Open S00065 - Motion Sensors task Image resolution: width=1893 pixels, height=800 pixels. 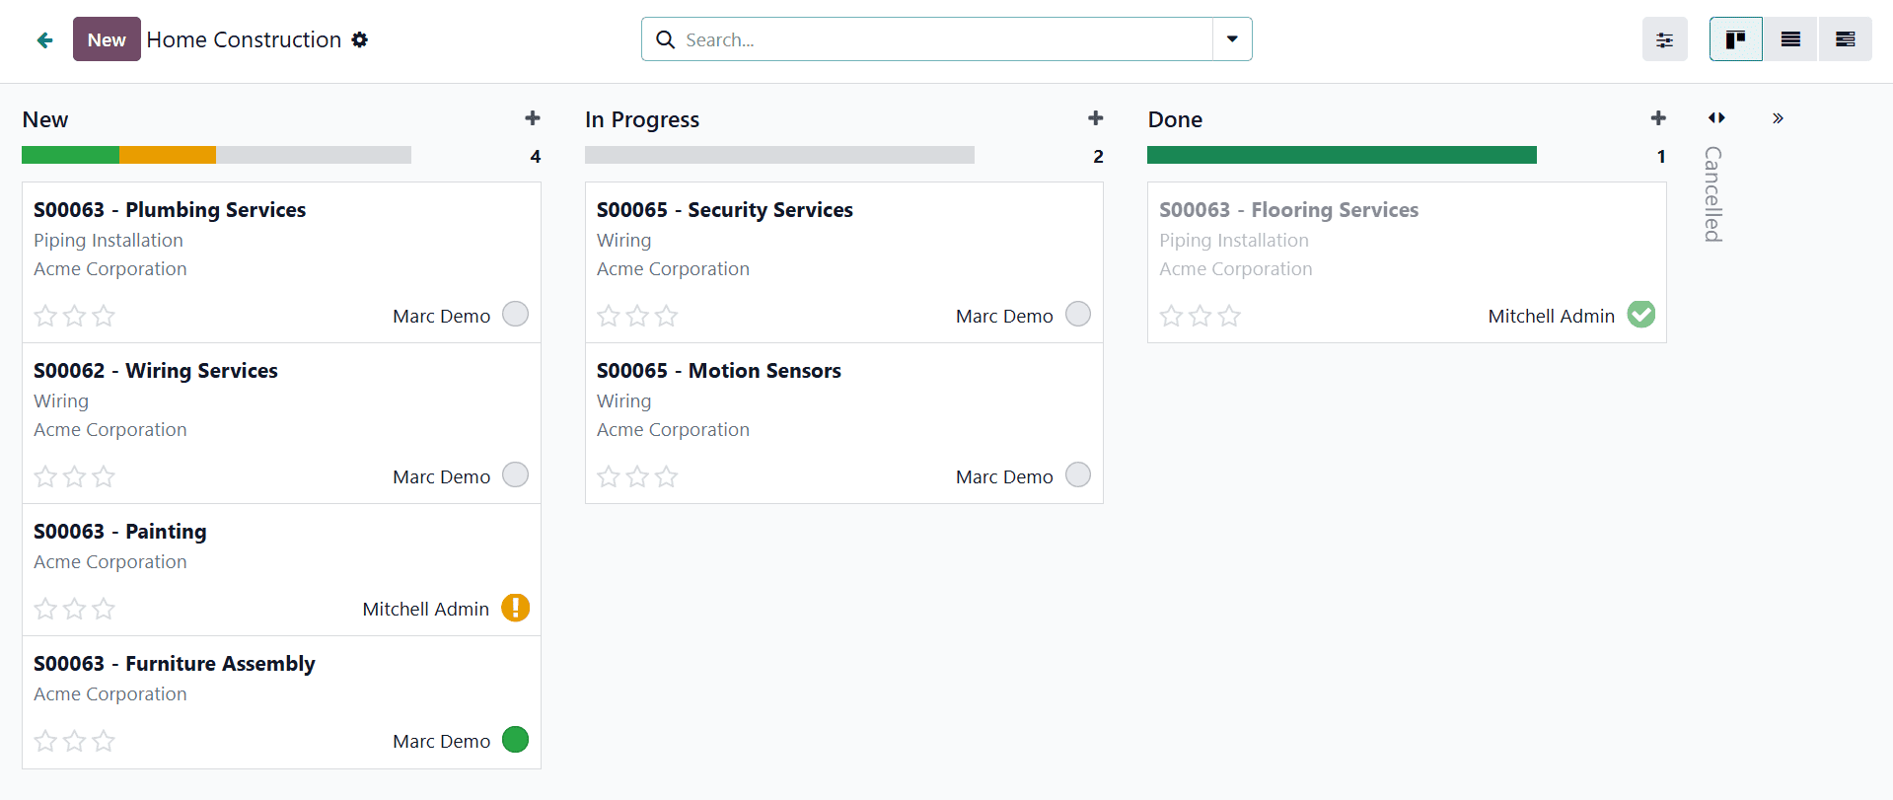[719, 371]
